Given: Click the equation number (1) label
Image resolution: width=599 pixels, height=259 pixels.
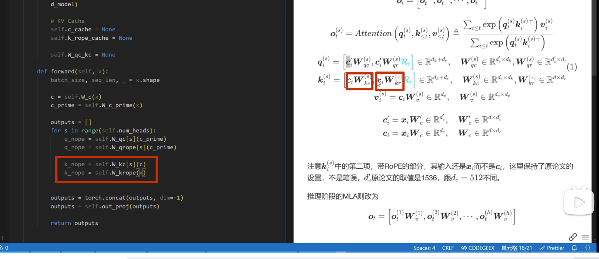Looking at the screenshot, I should (x=572, y=67).
